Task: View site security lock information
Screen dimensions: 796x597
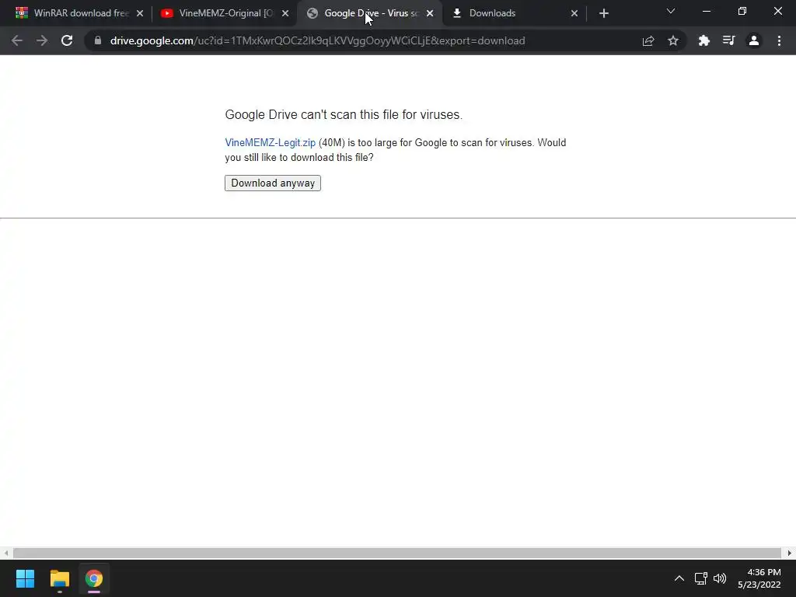Action: [98, 40]
